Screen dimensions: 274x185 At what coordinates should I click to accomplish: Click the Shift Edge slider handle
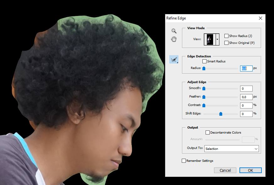[x=221, y=114]
